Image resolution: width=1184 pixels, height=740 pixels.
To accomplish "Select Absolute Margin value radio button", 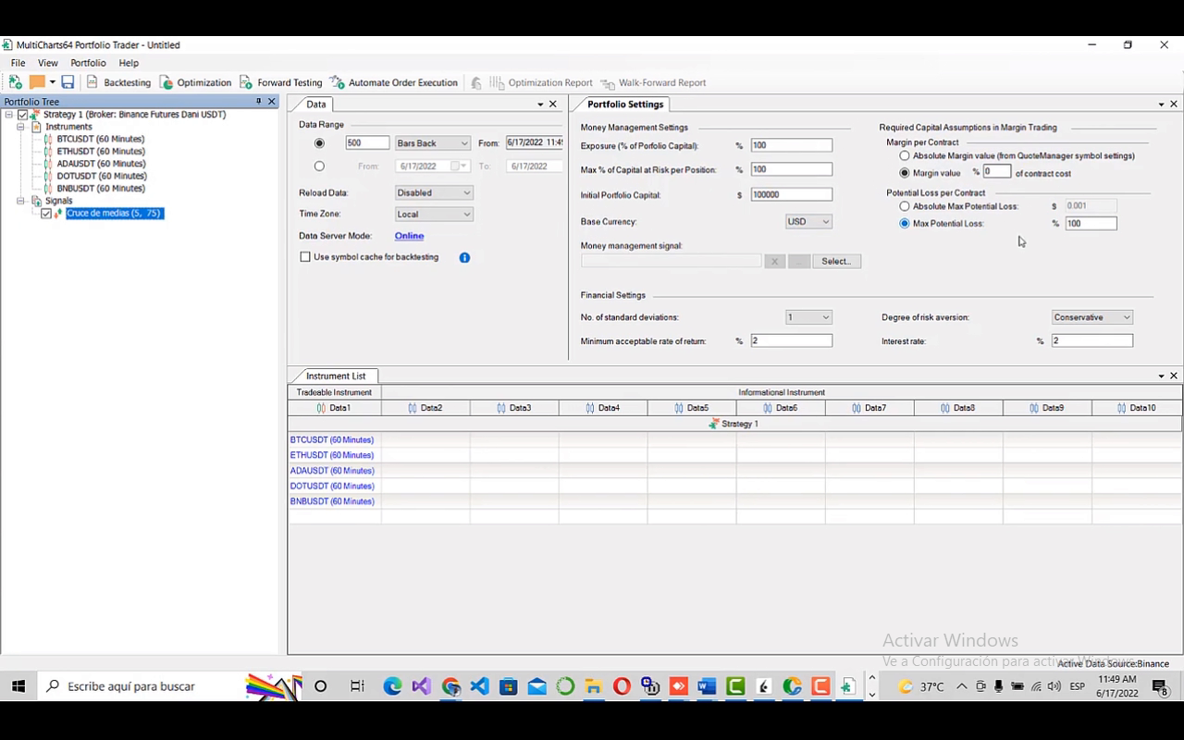I will tap(905, 156).
